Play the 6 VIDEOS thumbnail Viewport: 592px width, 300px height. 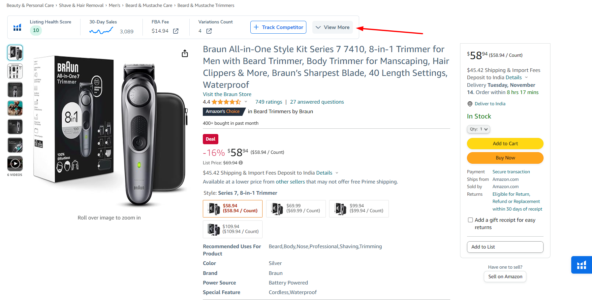[x=15, y=163]
